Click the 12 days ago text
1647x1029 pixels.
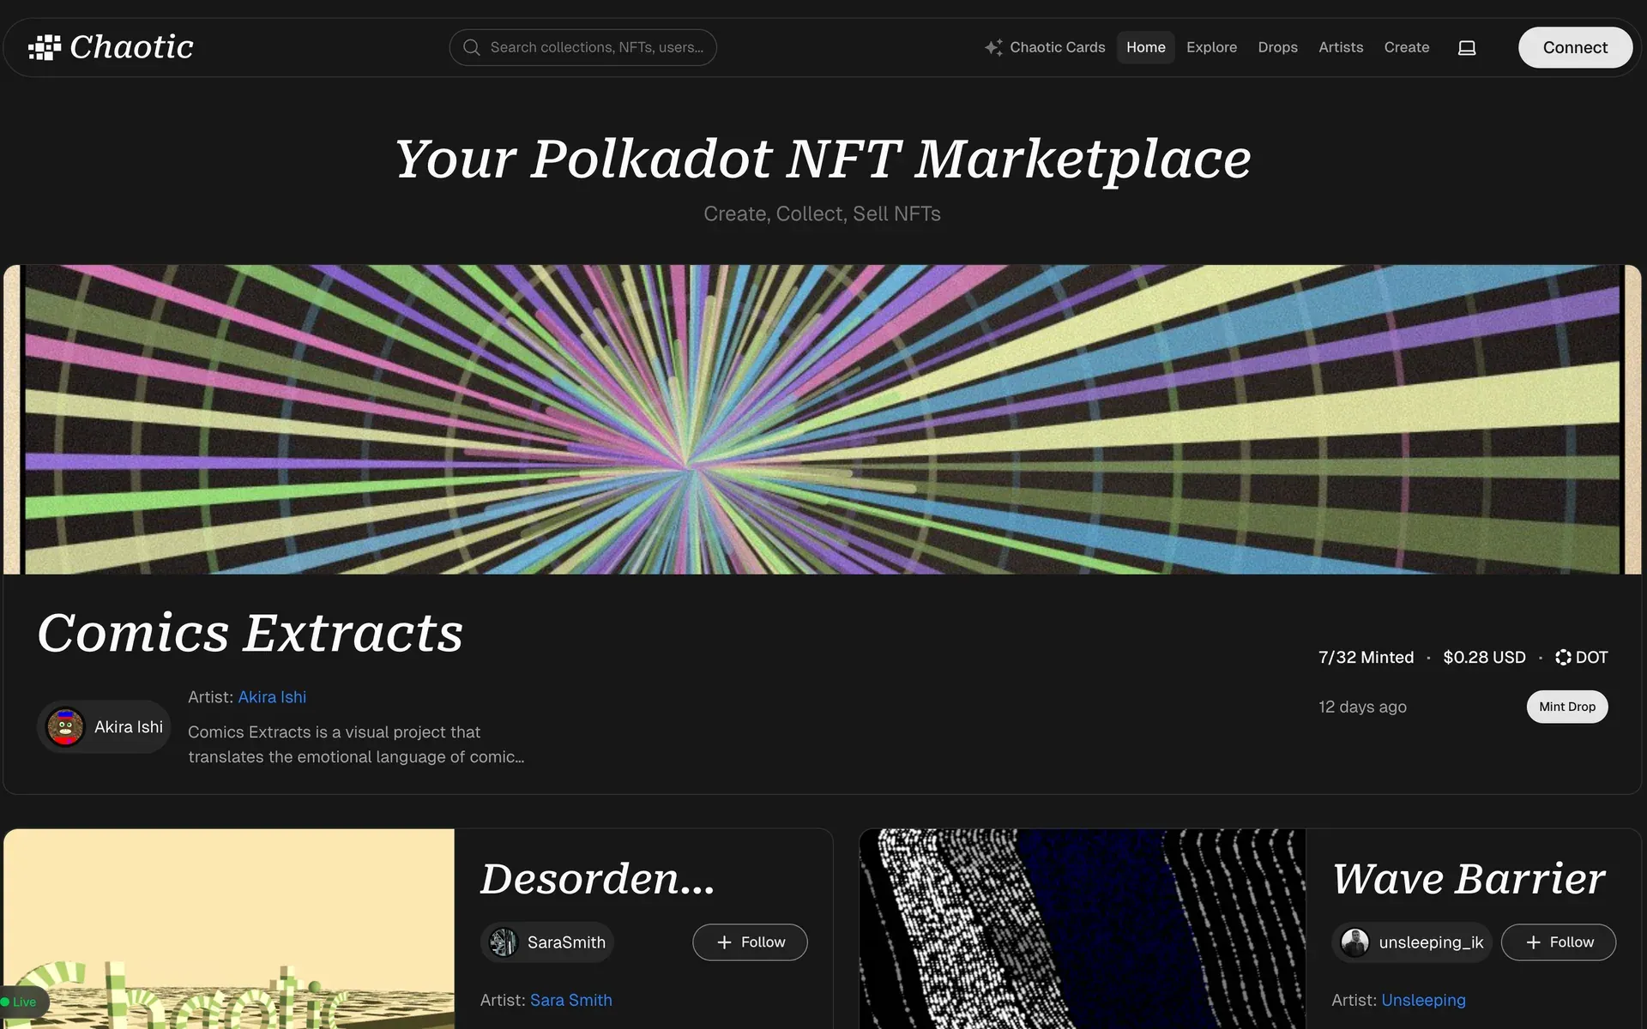[1362, 707]
